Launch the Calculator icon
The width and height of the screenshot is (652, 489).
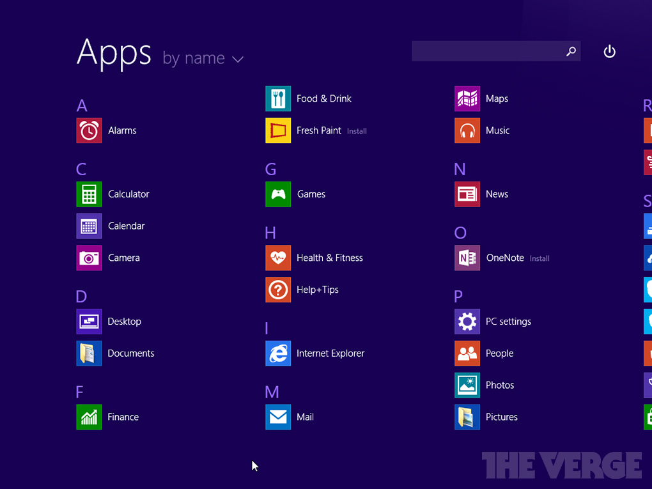coord(89,194)
